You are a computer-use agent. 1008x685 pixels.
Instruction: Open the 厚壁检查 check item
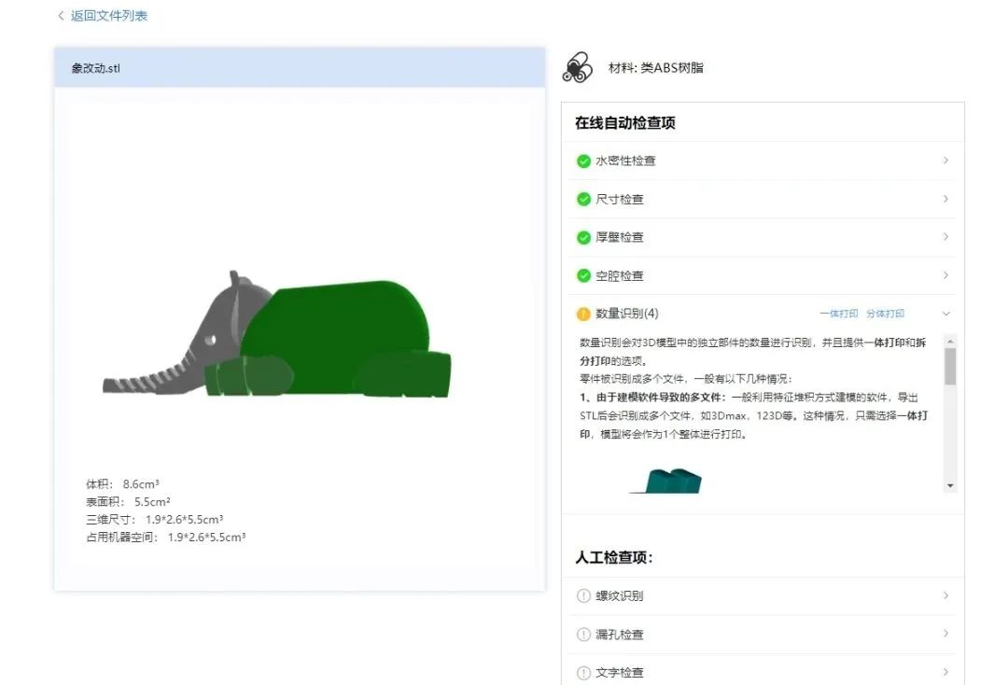click(620, 237)
